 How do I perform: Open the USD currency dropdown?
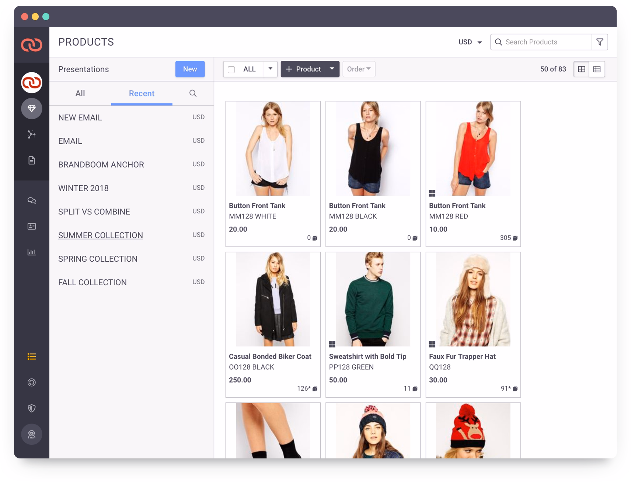click(470, 42)
